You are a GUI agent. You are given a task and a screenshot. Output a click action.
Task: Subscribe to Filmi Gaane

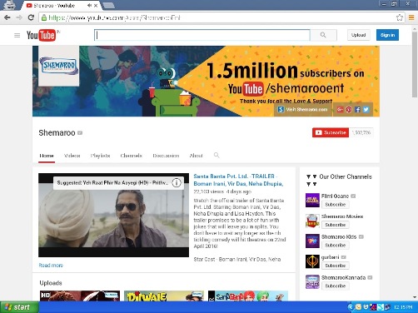tap(336, 205)
